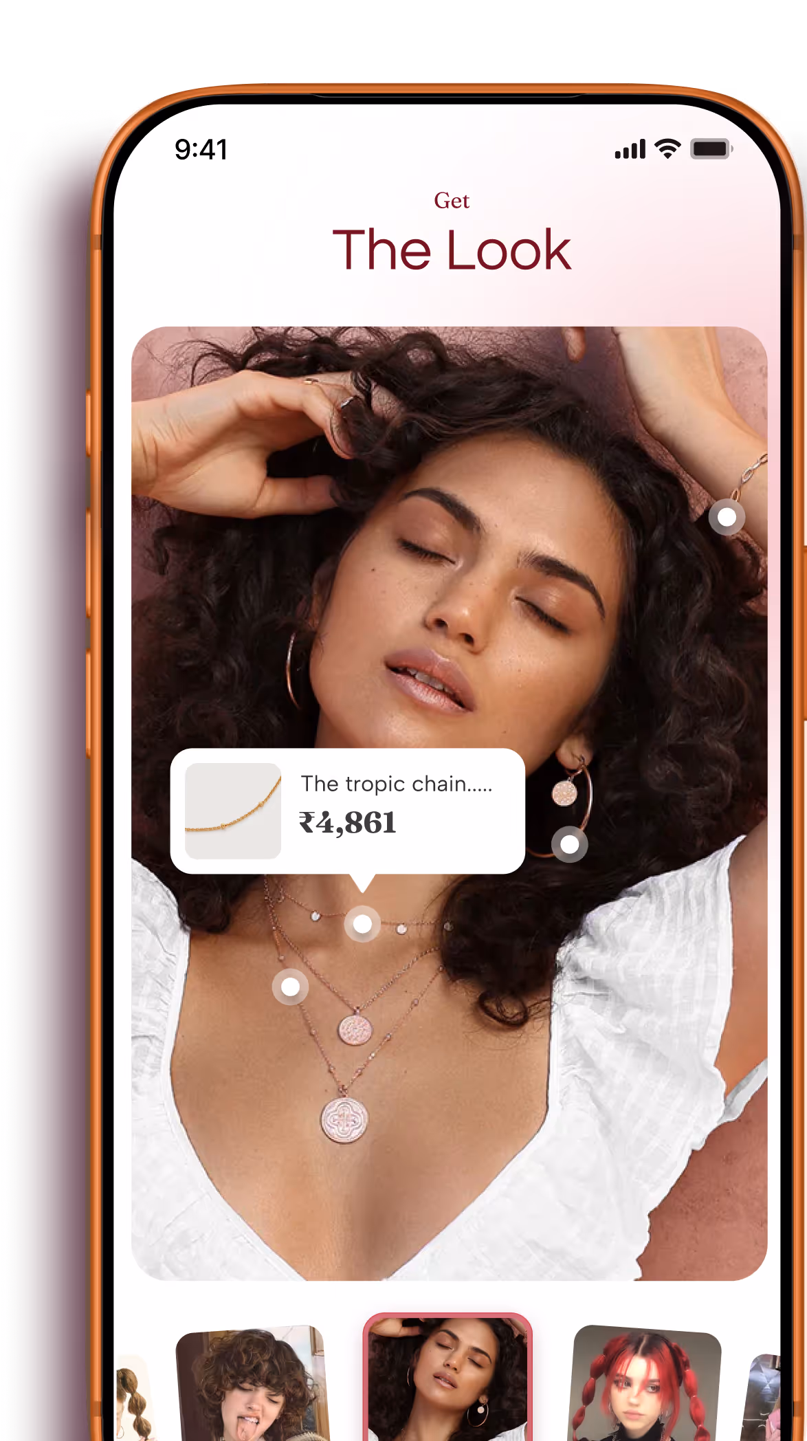The height and width of the screenshot is (1441, 807).
Task: Select the partially visible leftmost look thumbnail
Action: [133, 1398]
